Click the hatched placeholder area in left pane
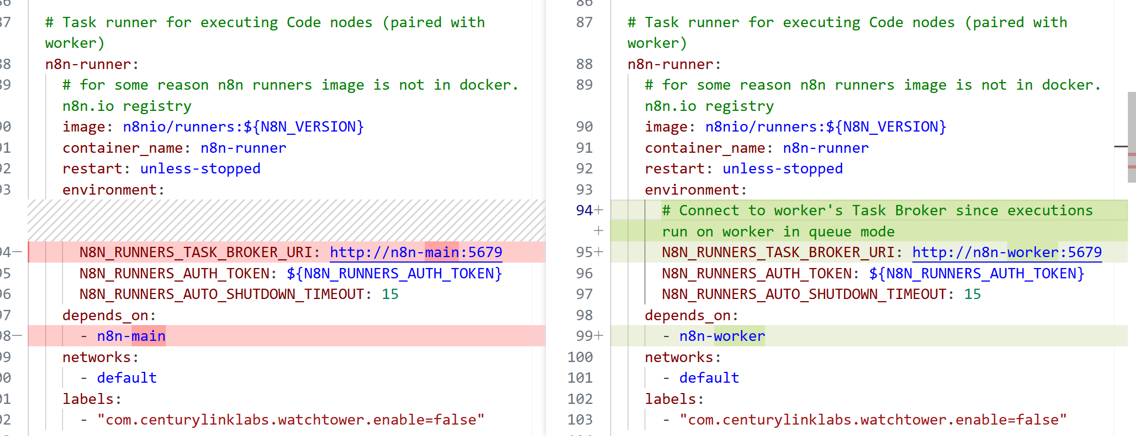1136x436 pixels. 286,220
